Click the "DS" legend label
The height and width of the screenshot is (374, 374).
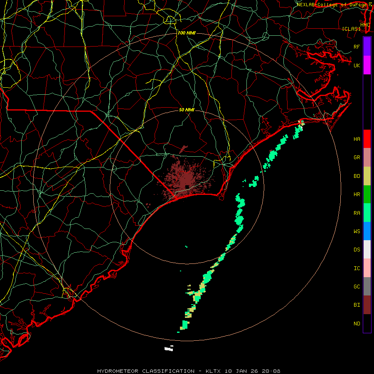coord(357,250)
